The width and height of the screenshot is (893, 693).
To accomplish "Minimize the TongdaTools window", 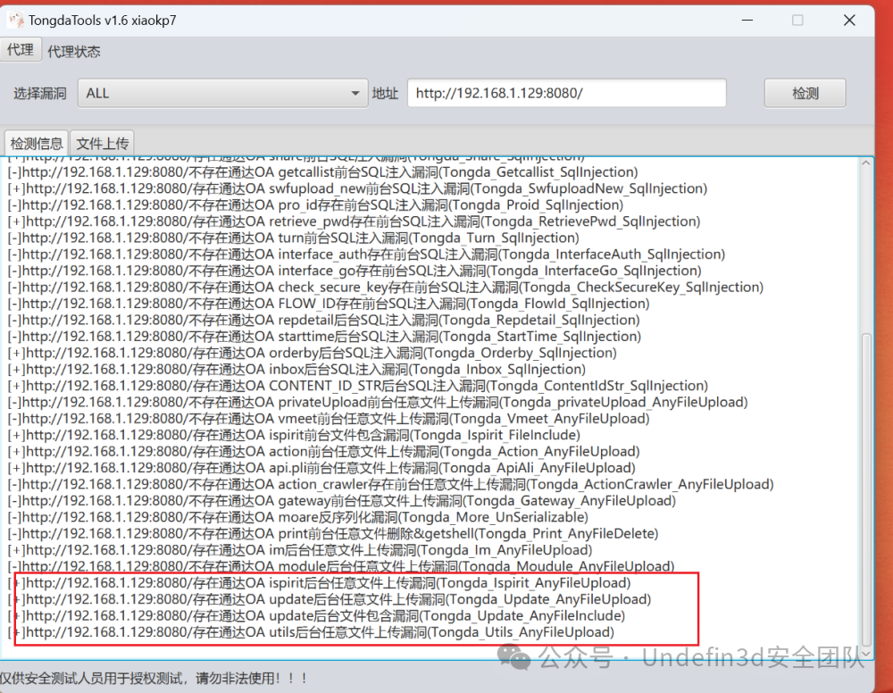I will pos(747,20).
